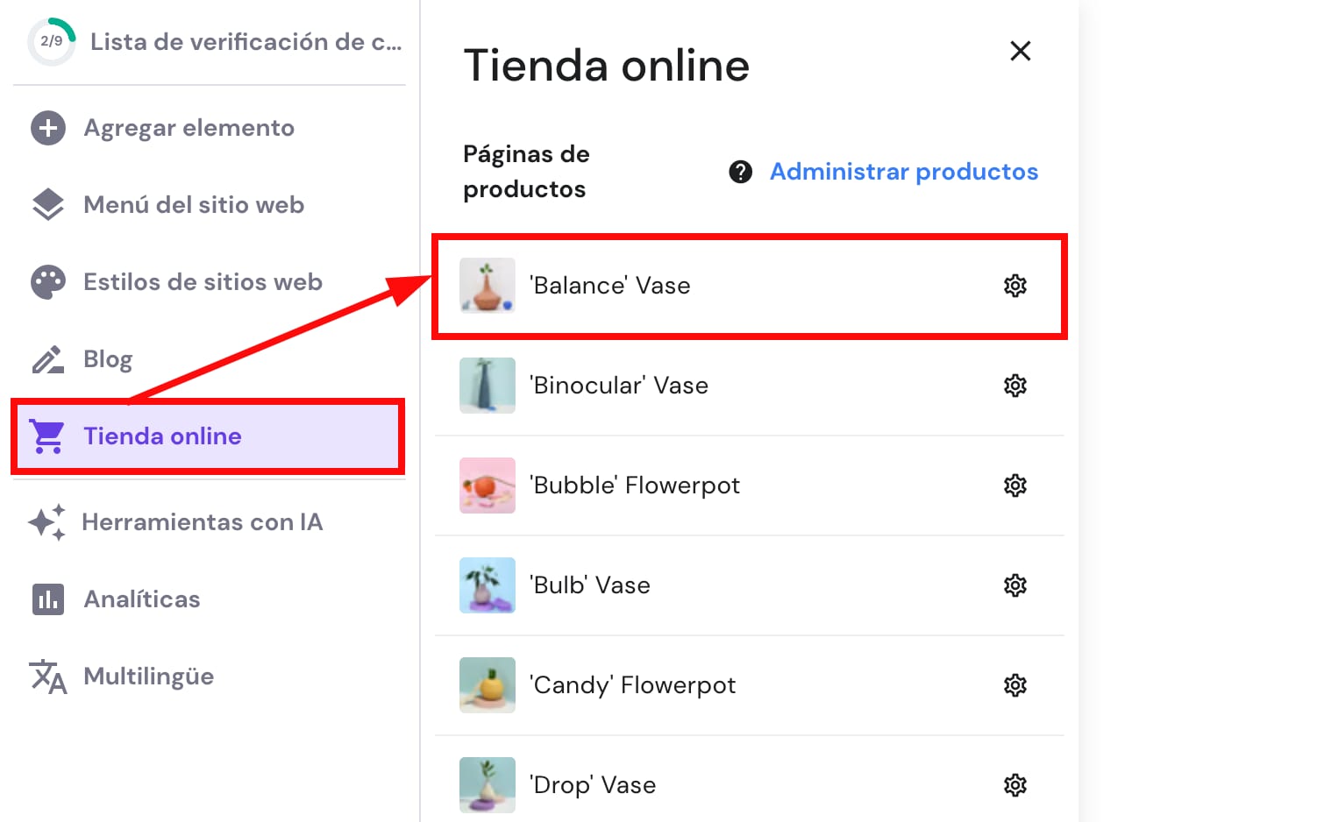The height and width of the screenshot is (822, 1317).
Task: Open Menú del sitio web from the sidebar
Action: [194, 204]
